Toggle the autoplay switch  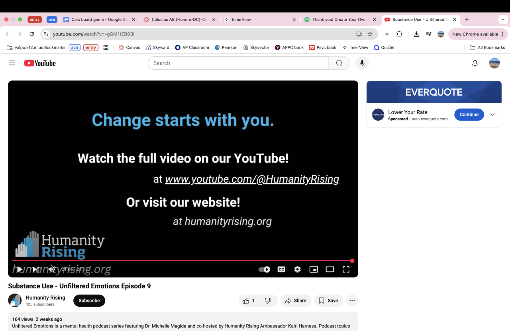(x=264, y=269)
